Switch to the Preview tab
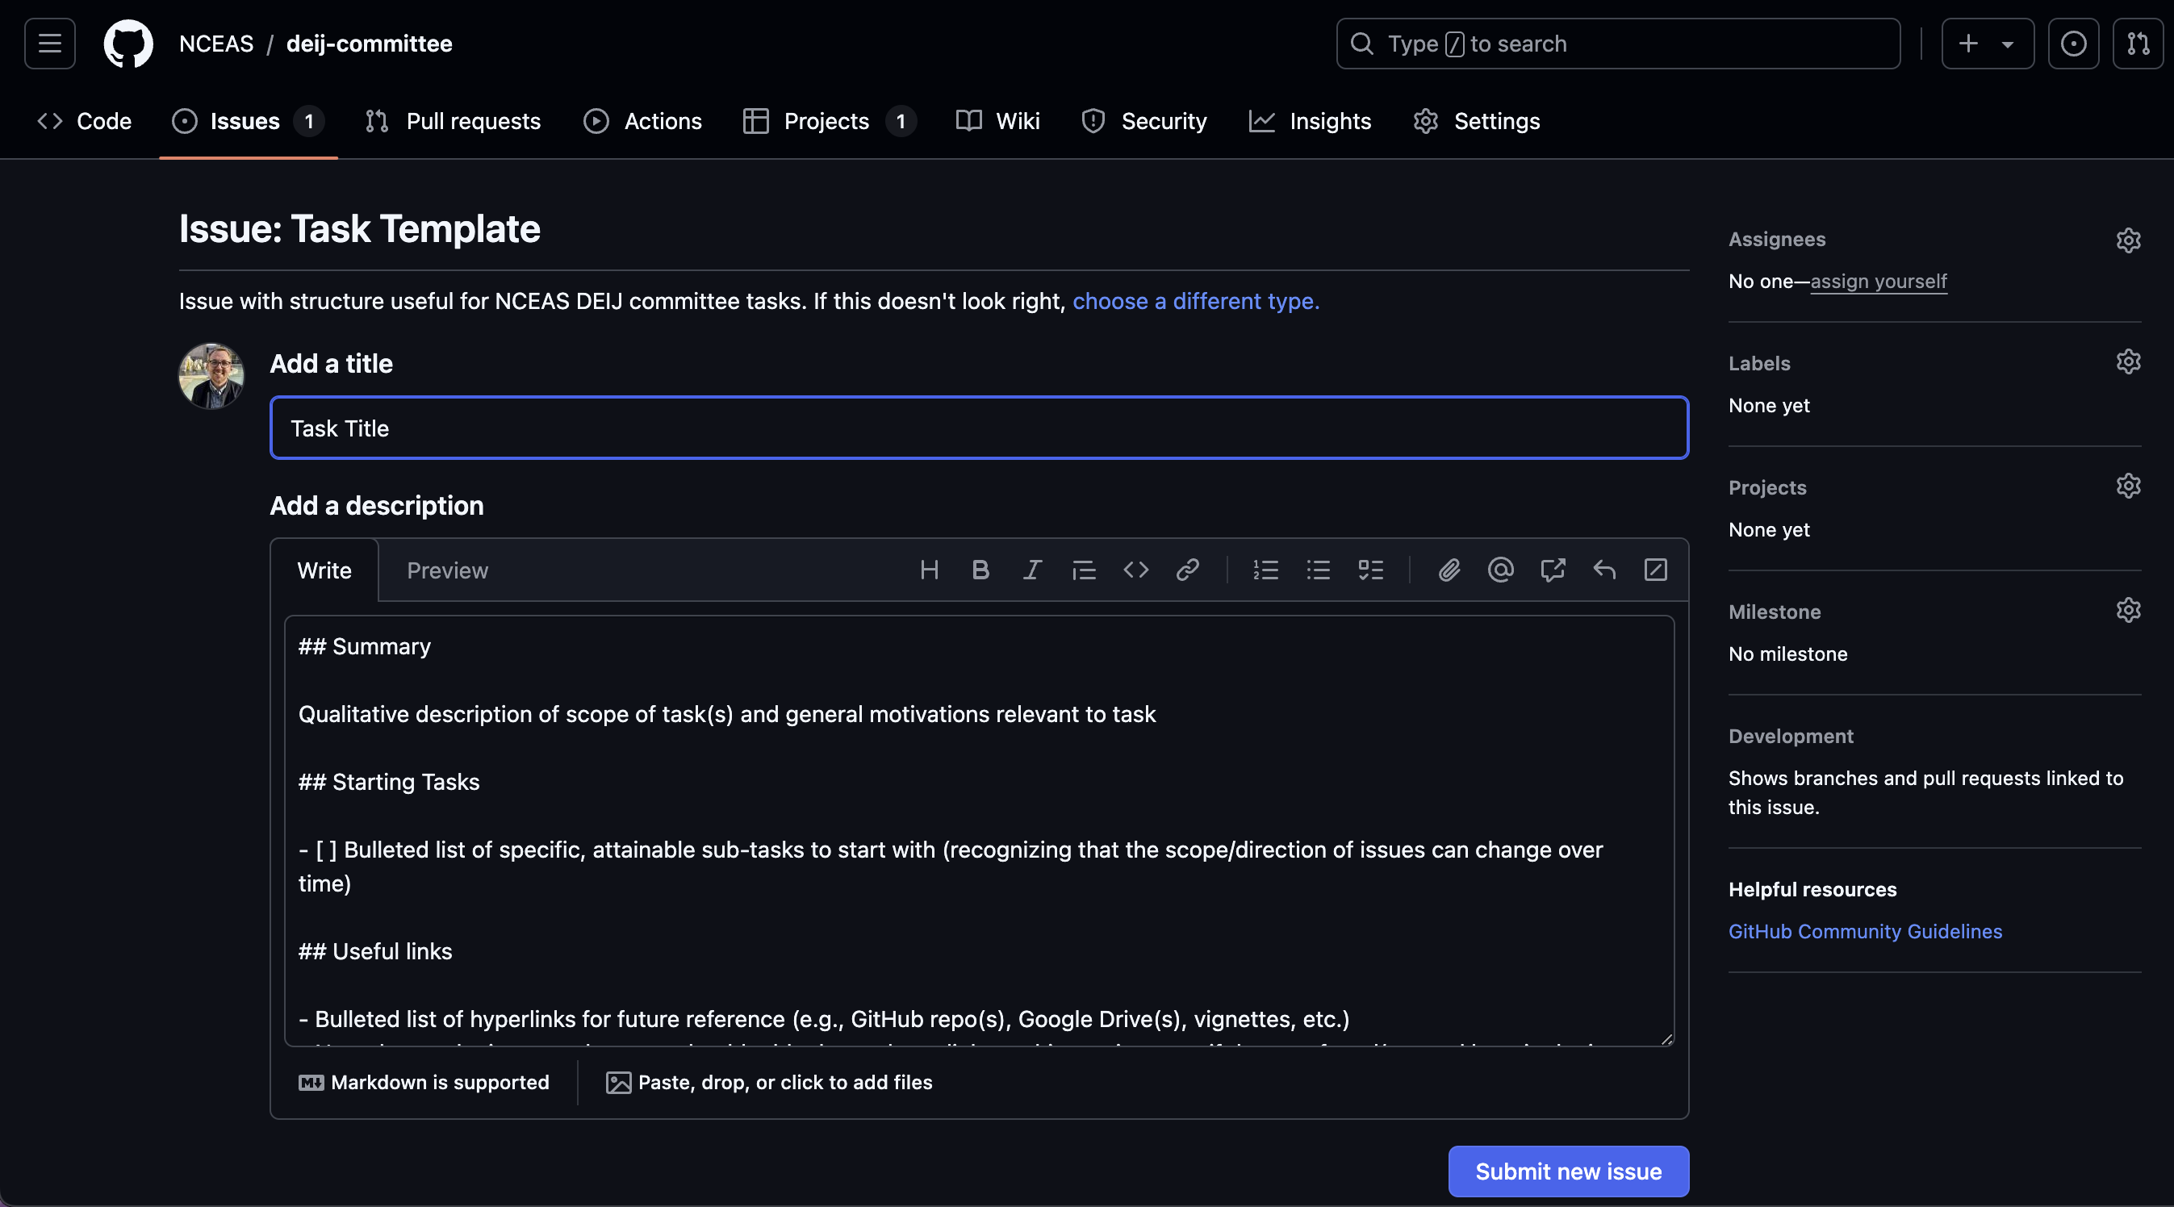 [447, 570]
